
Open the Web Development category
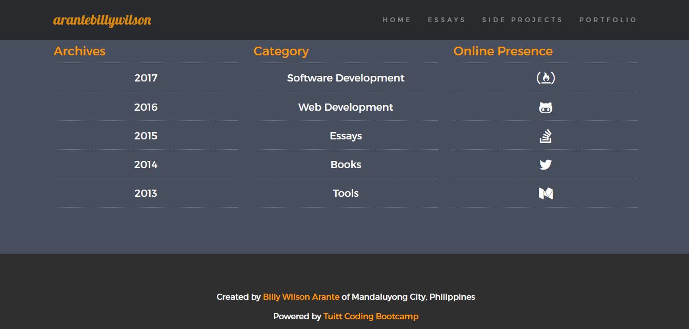(346, 107)
